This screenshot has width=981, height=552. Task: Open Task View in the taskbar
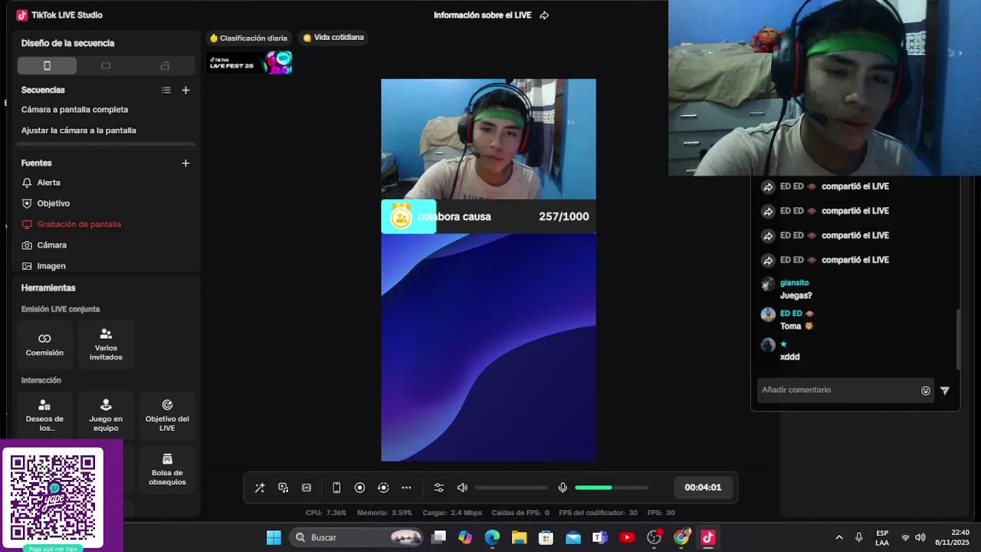[x=438, y=537]
